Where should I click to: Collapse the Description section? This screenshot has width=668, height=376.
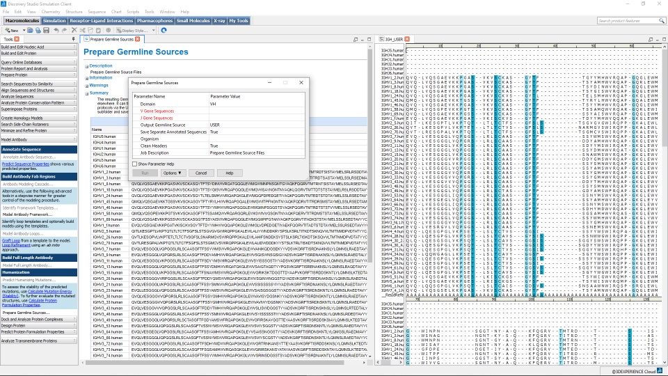86,67
